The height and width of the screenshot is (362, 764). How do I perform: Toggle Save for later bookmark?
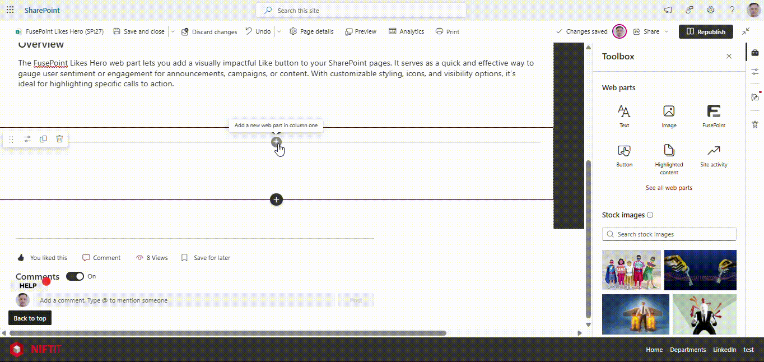point(184,258)
